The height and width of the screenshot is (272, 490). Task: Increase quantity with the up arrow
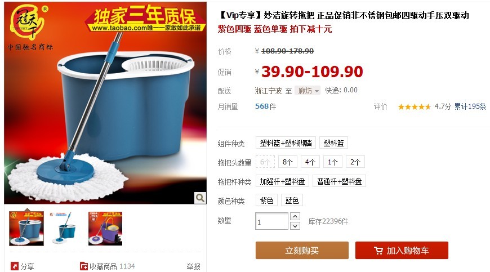pos(295,216)
